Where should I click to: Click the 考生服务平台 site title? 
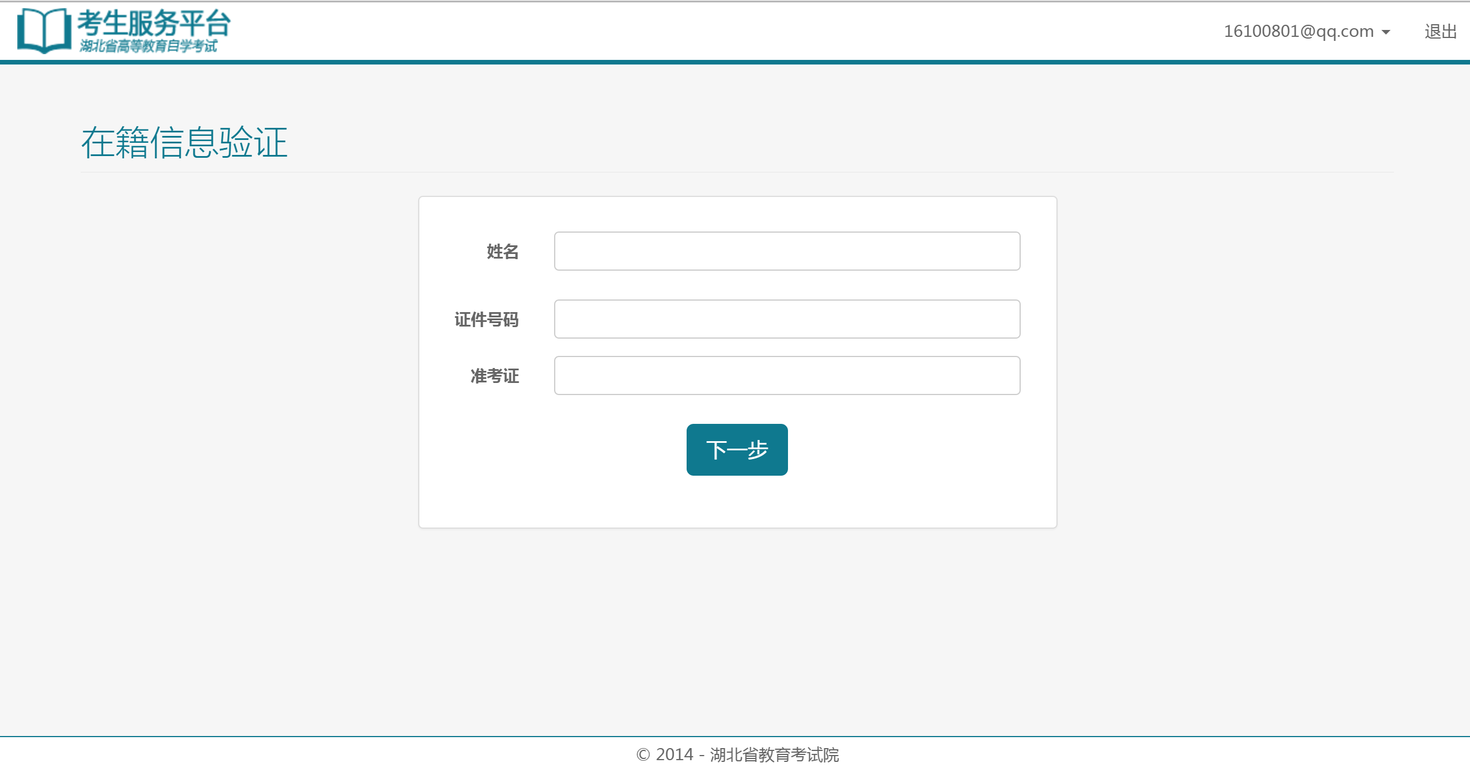[x=154, y=23]
